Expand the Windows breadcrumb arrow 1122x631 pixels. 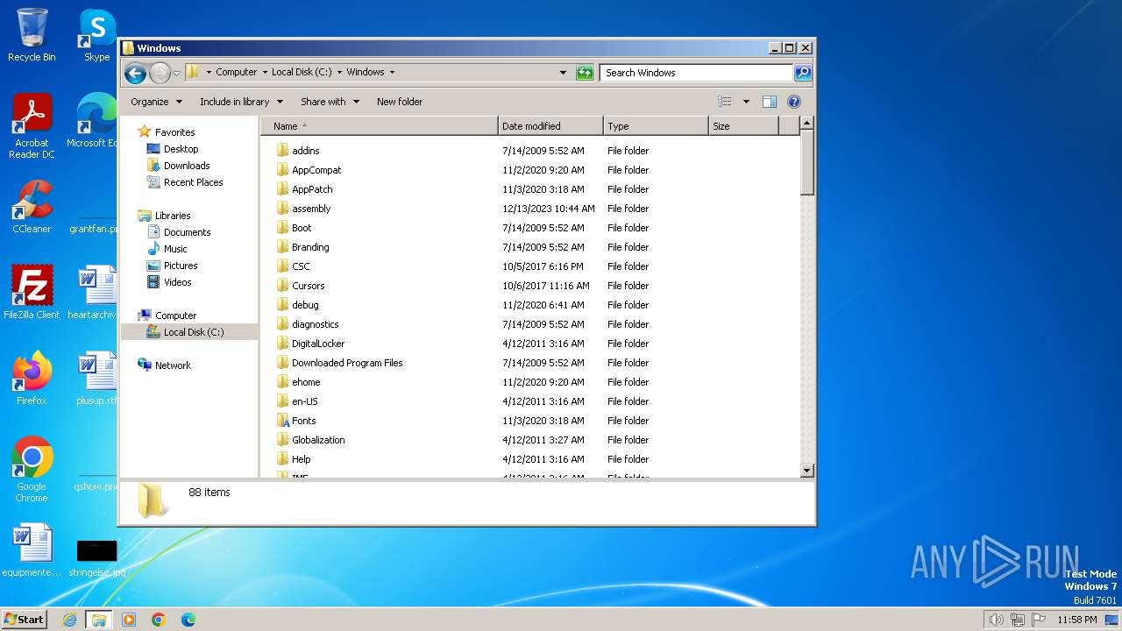pyautogui.click(x=392, y=73)
